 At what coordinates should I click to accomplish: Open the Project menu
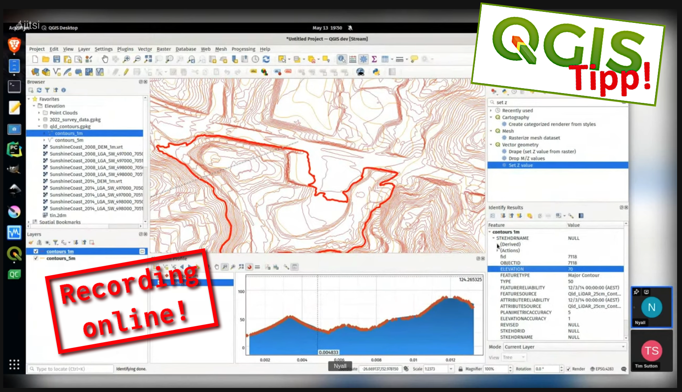37,49
